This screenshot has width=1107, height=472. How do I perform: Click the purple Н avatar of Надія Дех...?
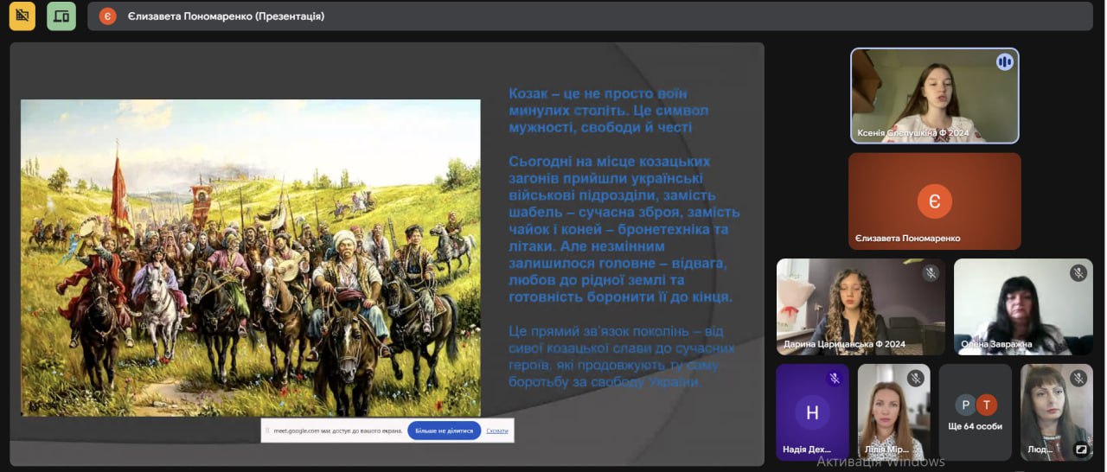point(812,412)
